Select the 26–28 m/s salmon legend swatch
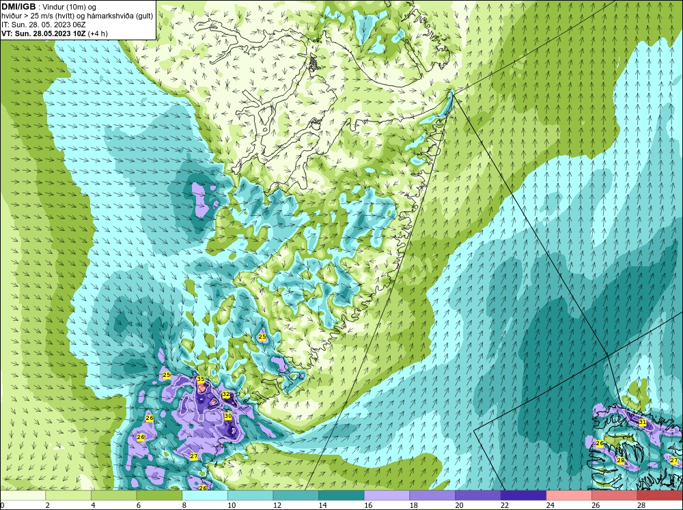 pos(614,495)
